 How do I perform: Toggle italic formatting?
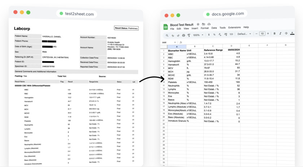[280, 33]
